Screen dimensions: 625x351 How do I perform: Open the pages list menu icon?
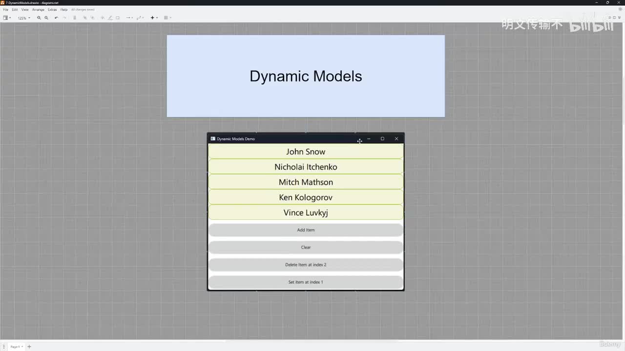(4, 347)
